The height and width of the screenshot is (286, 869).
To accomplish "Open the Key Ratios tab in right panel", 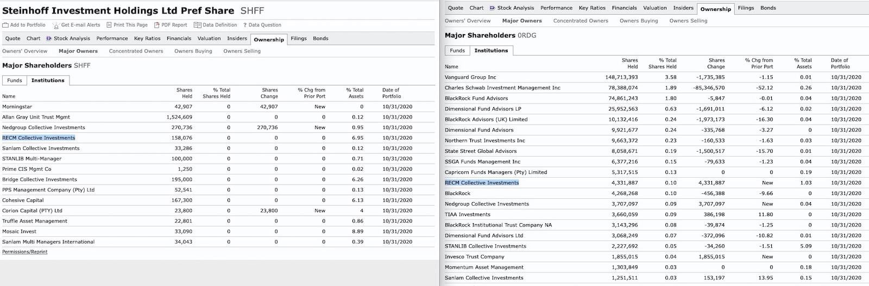I will click(x=592, y=8).
